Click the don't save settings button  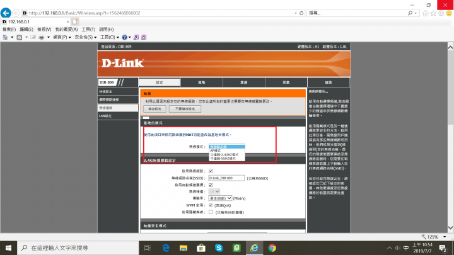click(185, 109)
